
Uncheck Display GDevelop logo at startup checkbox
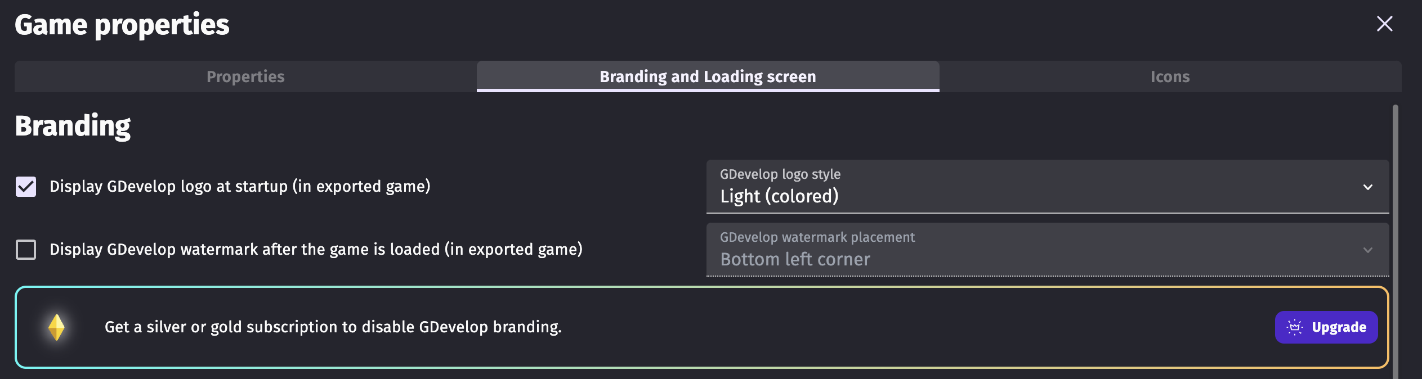pos(26,187)
